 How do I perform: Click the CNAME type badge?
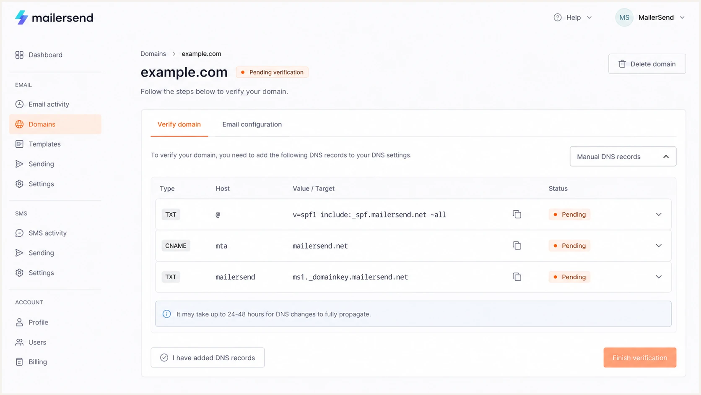pyautogui.click(x=176, y=246)
